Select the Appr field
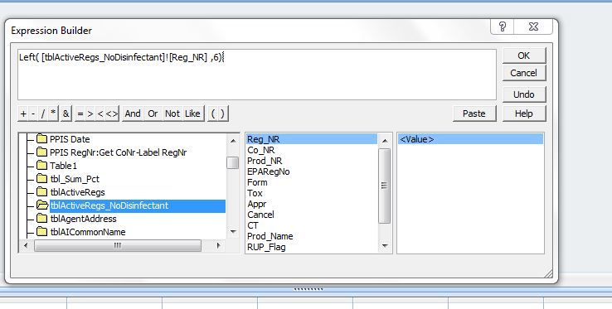The height and width of the screenshot is (309, 612). pos(257,204)
